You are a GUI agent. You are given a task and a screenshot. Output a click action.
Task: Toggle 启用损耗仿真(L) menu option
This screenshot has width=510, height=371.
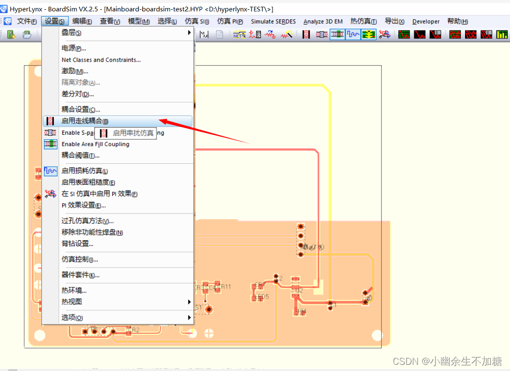click(x=118, y=171)
